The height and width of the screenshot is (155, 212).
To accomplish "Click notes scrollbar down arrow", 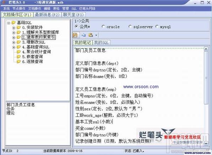I will 206,143.
